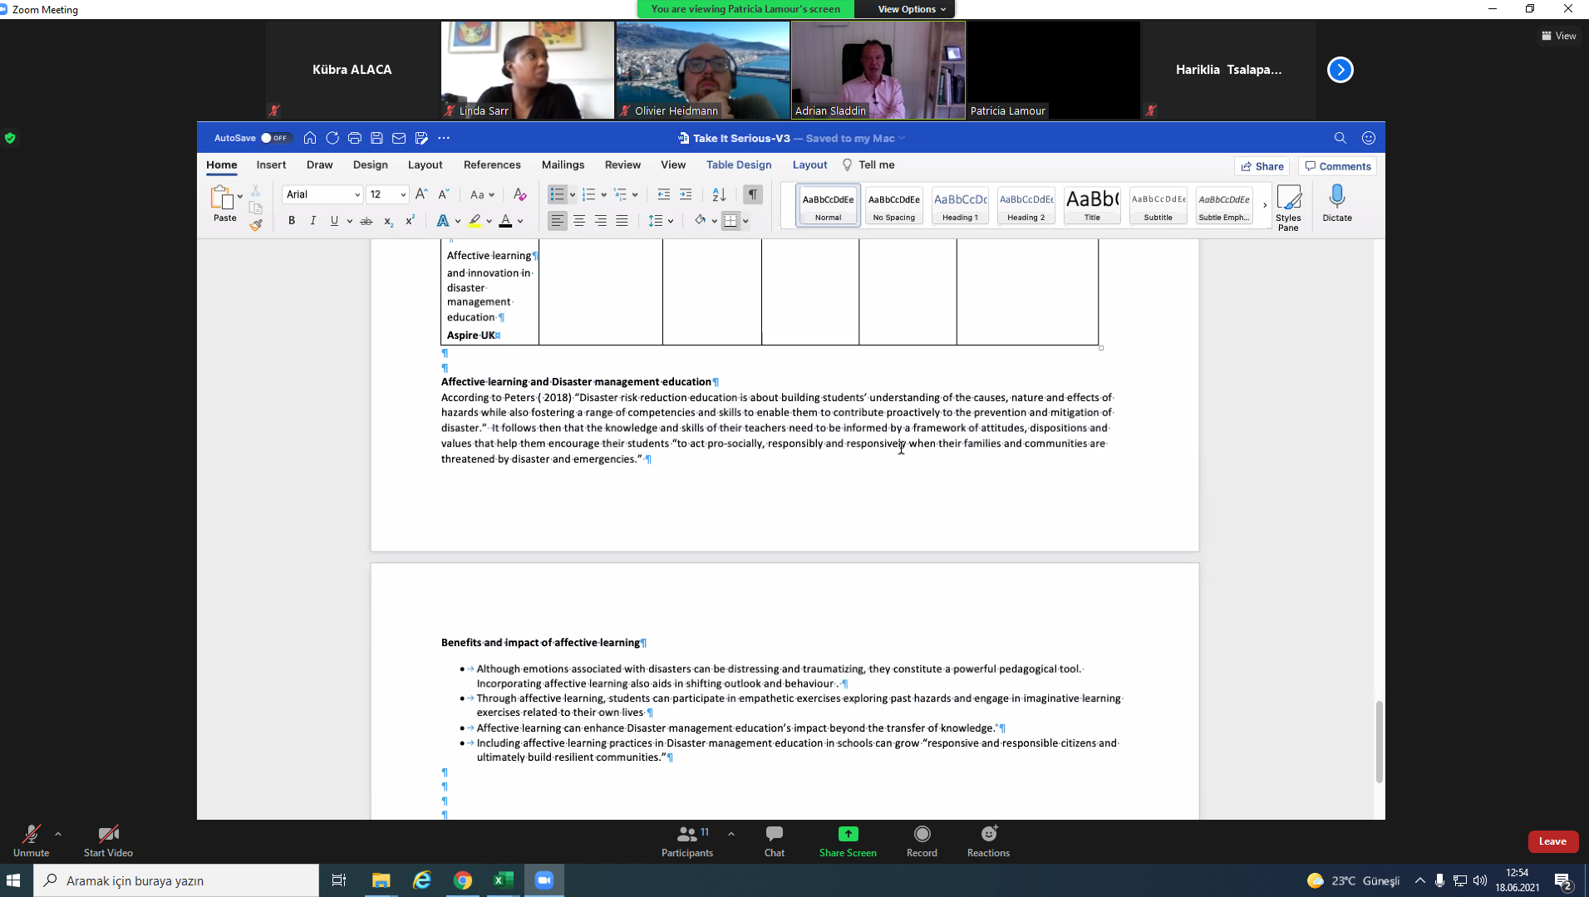This screenshot has height=897, width=1589.
Task: Switch to the References ribbon tab
Action: (492, 165)
